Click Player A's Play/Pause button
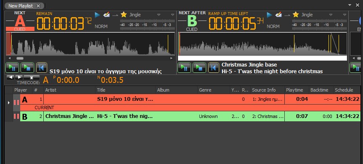Image resolution: width=363 pixels, height=164 pixels. [12, 68]
